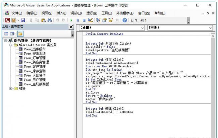218x138 pixels.
Task: Click the Paste clipboard icon
Action: pos(43,20)
